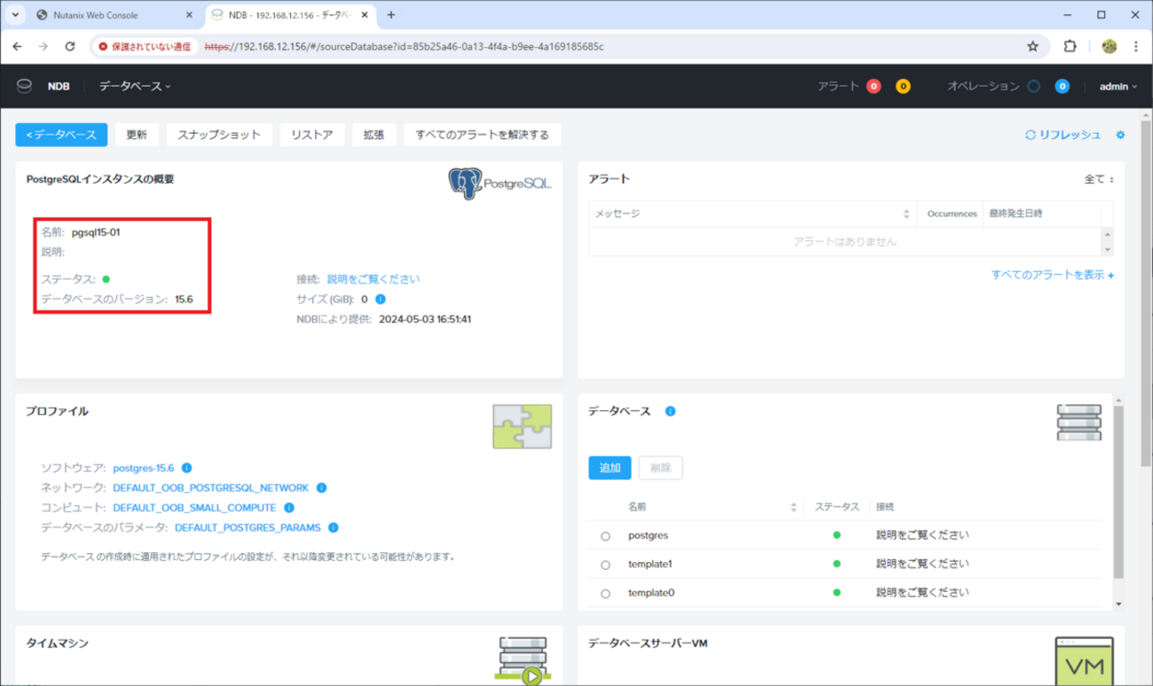
Task: Open the browser extensions puzzle icon
Action: (1070, 46)
